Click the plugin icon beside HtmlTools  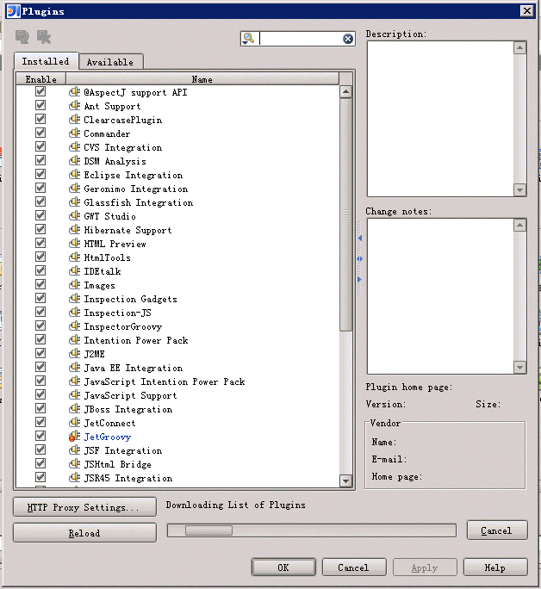[x=74, y=257]
